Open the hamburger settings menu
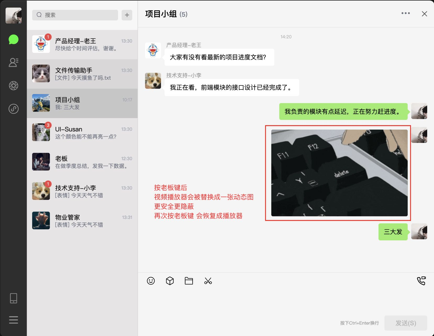The width and height of the screenshot is (434, 336). coord(13,320)
